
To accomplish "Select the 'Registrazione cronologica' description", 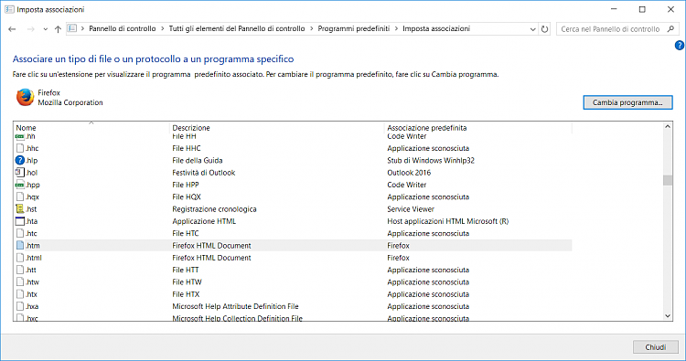I will pos(214,209).
